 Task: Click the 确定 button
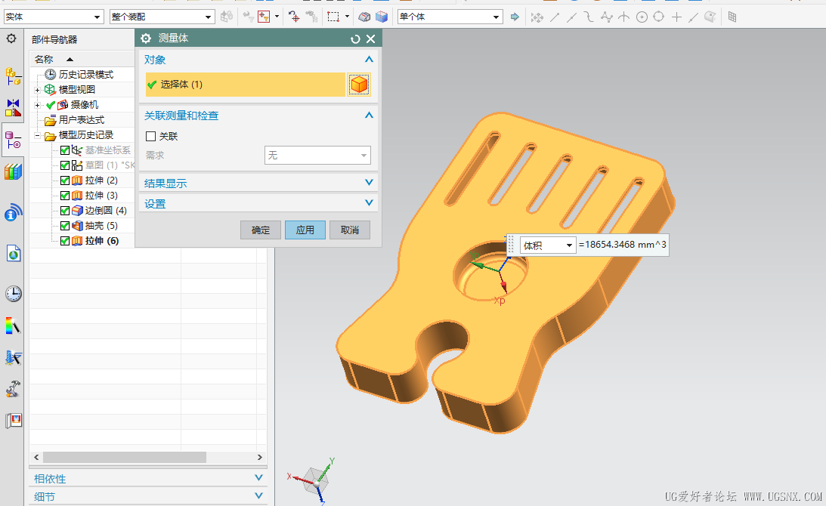(x=260, y=230)
